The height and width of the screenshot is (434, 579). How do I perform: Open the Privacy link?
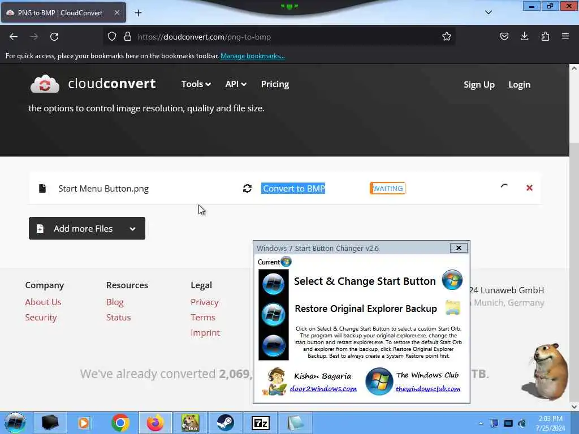[205, 302]
